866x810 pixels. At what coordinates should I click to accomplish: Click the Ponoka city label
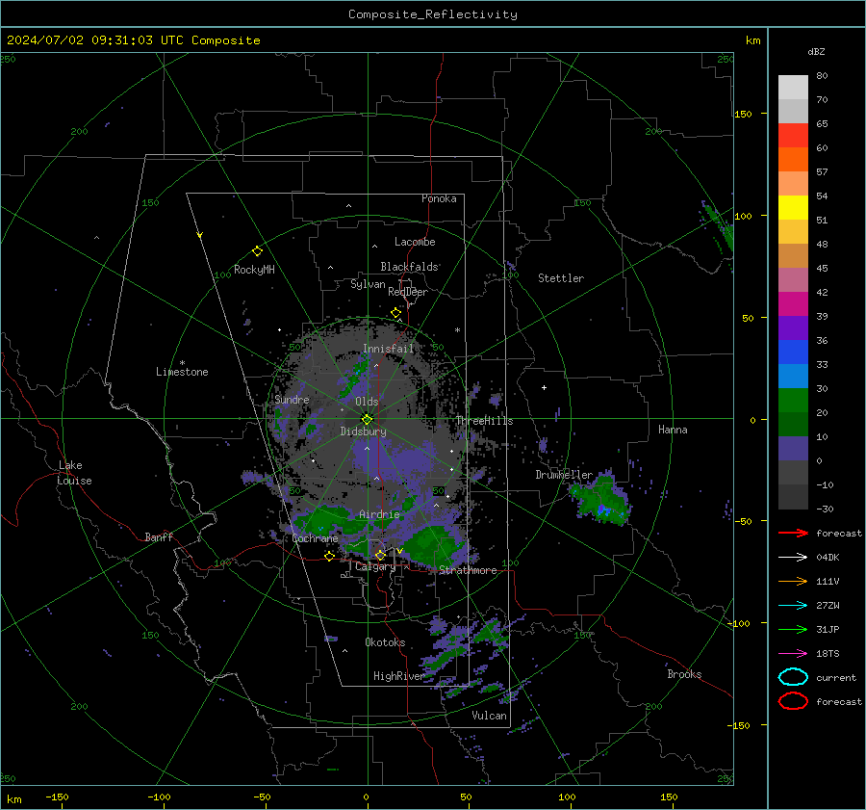(439, 198)
